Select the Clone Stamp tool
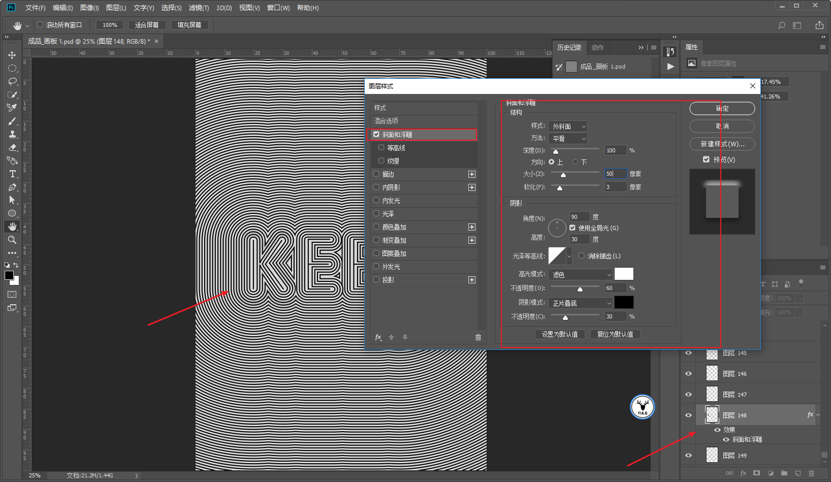The width and height of the screenshot is (831, 482). pos(12,134)
